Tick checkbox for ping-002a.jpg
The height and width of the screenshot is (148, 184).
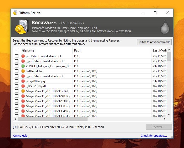click(x=17, y=81)
